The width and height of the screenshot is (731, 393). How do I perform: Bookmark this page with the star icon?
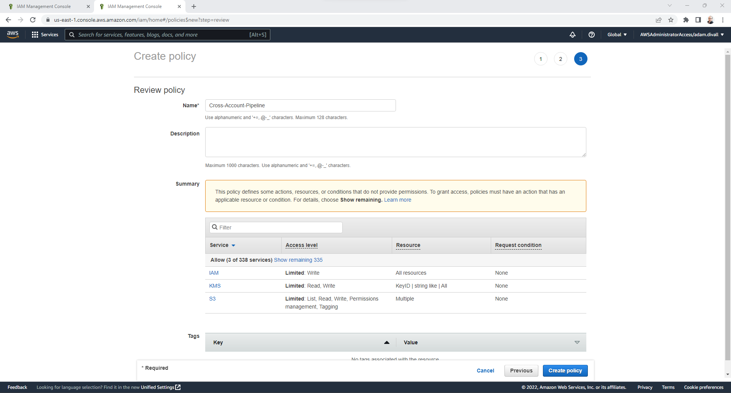(x=671, y=20)
